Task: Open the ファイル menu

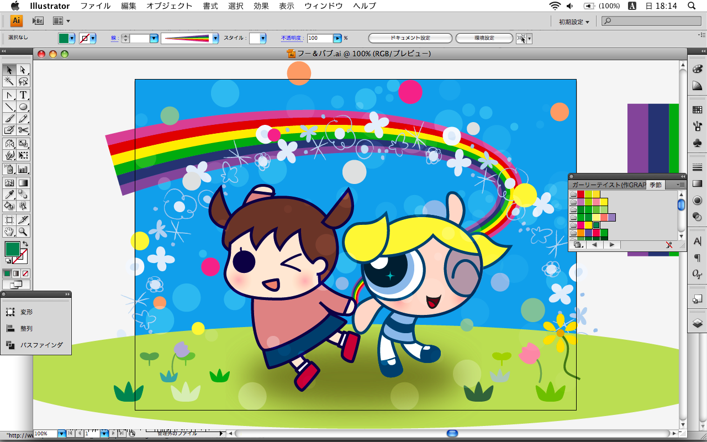Action: coord(95,6)
